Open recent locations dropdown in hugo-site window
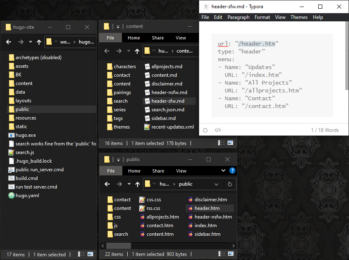 30,42
